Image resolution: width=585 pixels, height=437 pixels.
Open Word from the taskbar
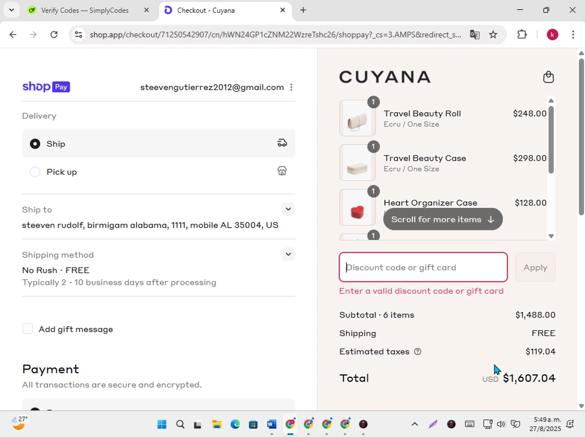[x=272, y=424]
